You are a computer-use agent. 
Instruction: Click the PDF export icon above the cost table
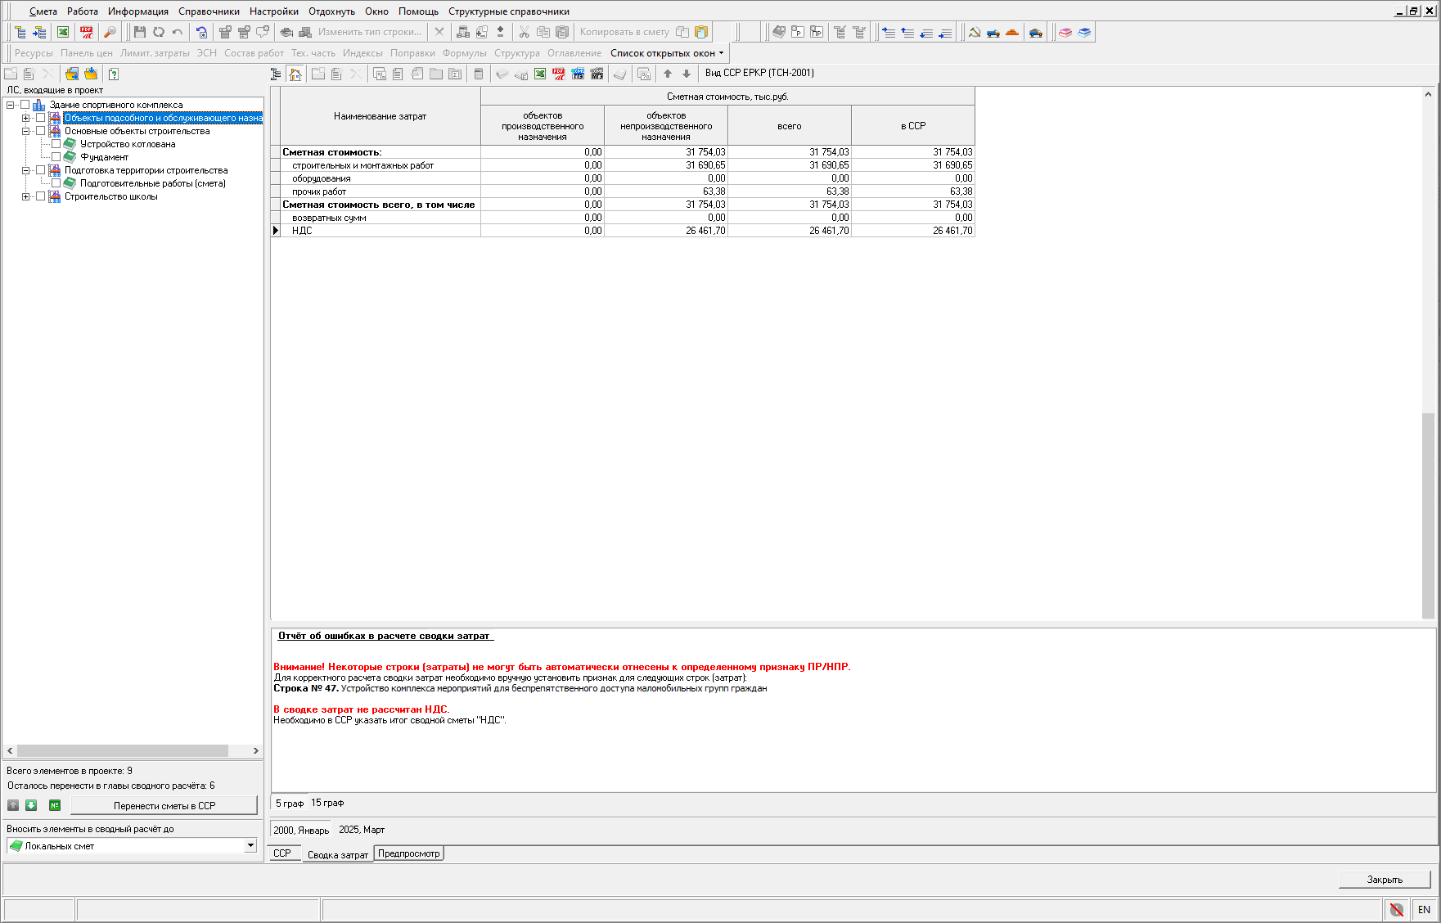559,74
